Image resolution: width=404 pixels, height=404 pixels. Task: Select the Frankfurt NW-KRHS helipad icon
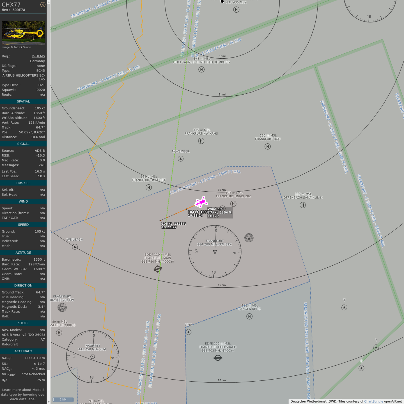coord(201,141)
